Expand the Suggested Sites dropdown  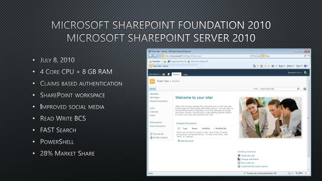point(185,61)
